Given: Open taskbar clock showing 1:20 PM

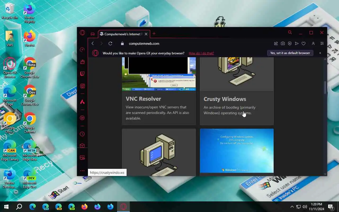Looking at the screenshot, I should (x=316, y=207).
